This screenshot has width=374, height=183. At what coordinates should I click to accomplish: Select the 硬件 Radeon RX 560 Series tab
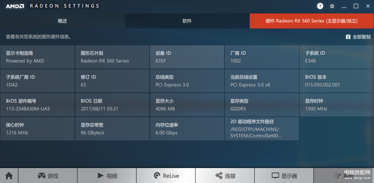pyautogui.click(x=312, y=21)
